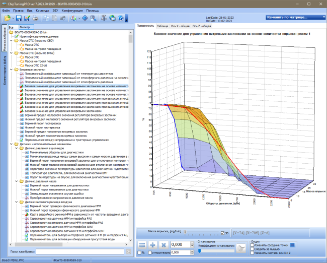Click the open file folder icon
The width and height of the screenshot is (327, 263).
tap(8, 18)
